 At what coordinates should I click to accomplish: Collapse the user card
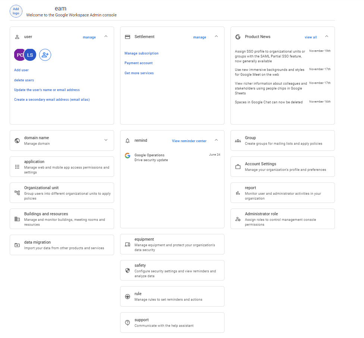click(106, 37)
